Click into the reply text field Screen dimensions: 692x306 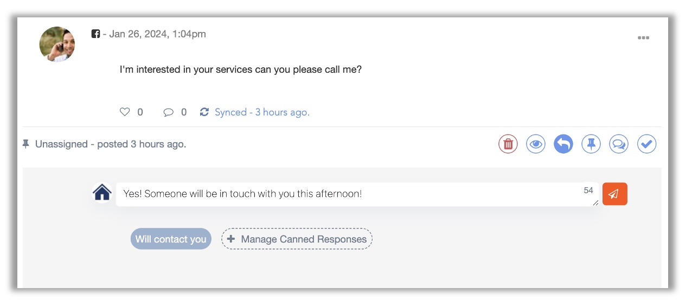(x=347, y=194)
